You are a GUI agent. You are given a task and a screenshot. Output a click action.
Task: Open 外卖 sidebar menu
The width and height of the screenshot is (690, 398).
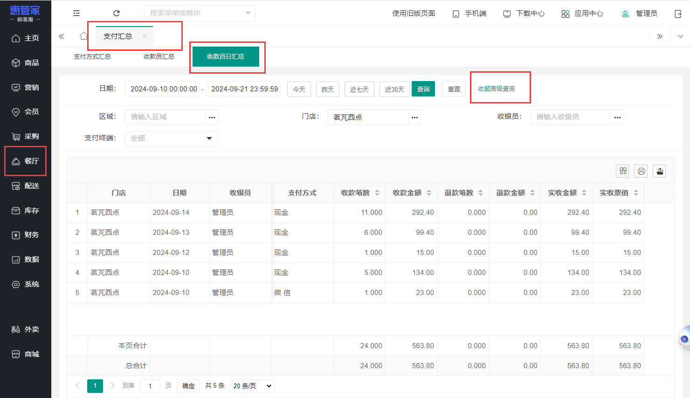[26, 329]
